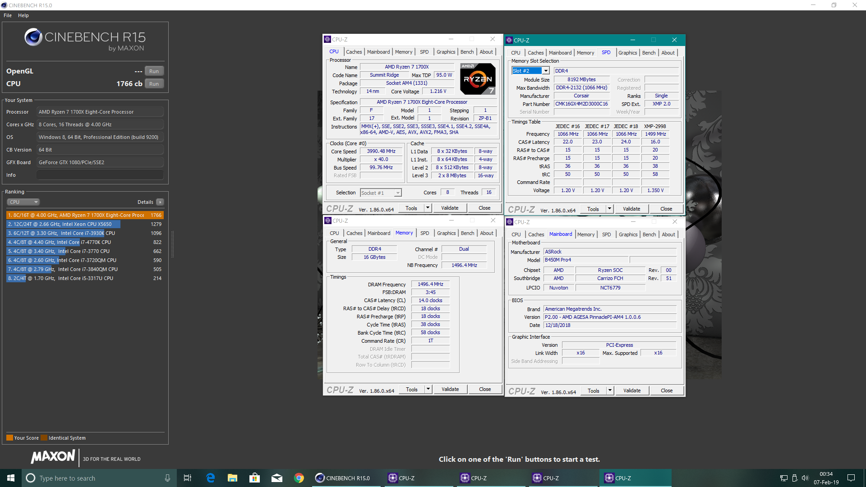Select ranking row AMD Ryzen 7 1700X 1766
The image size is (866, 487).
[x=85, y=215]
